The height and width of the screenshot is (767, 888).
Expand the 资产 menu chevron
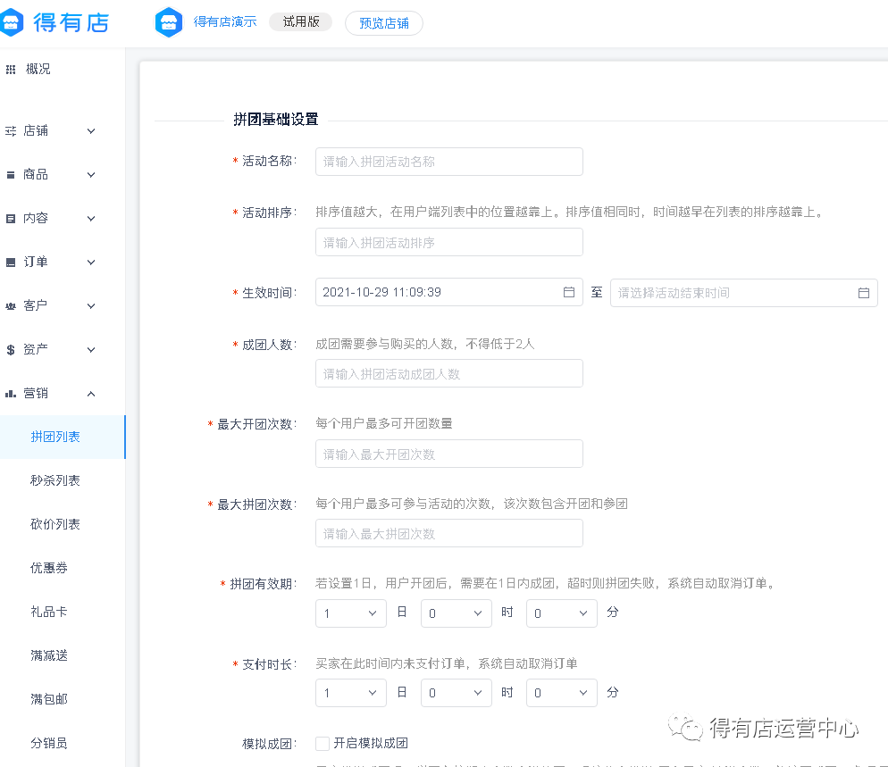coord(90,350)
